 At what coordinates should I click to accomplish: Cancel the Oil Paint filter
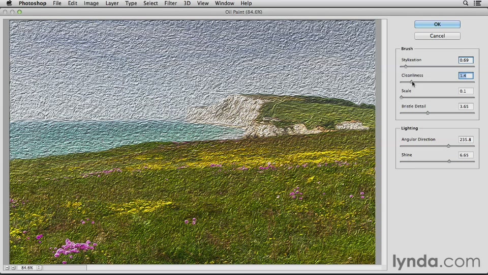(x=437, y=36)
